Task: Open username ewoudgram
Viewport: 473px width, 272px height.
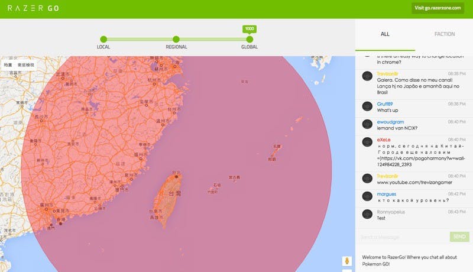Action: tap(390, 122)
